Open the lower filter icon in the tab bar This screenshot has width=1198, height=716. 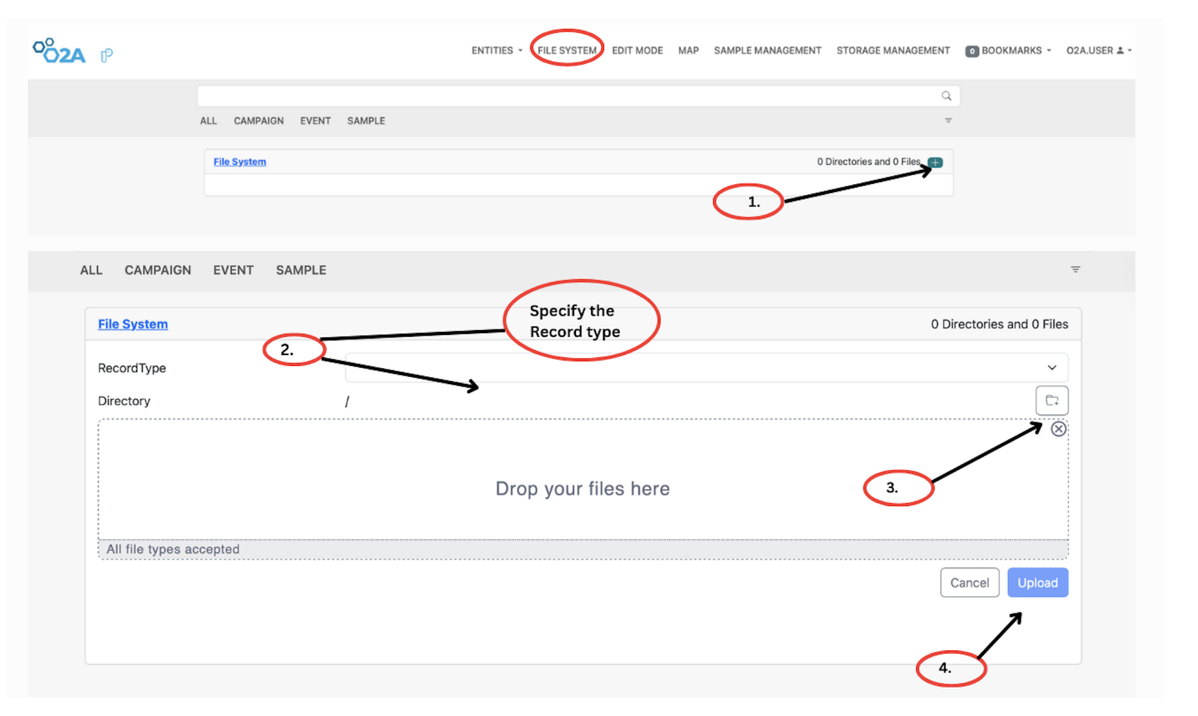point(1075,269)
